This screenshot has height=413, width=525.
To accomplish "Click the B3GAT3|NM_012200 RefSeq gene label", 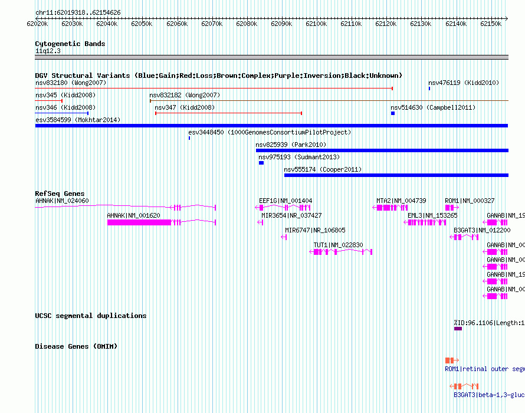I will (x=482, y=230).
